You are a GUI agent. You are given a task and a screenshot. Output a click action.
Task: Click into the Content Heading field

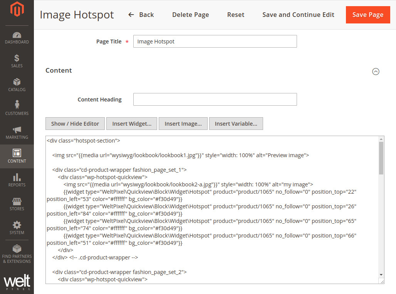point(215,99)
